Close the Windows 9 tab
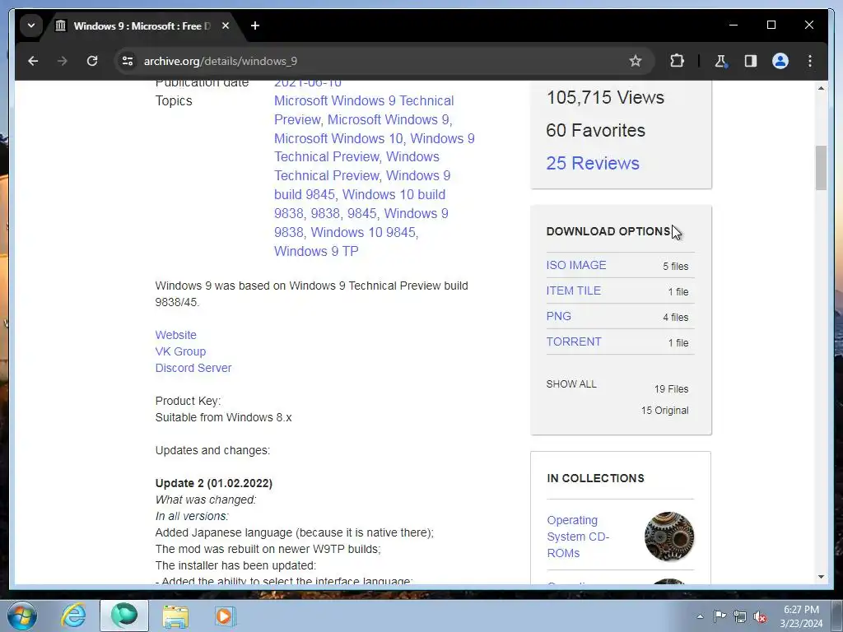Screen dimensions: 843x632 tap(226, 26)
